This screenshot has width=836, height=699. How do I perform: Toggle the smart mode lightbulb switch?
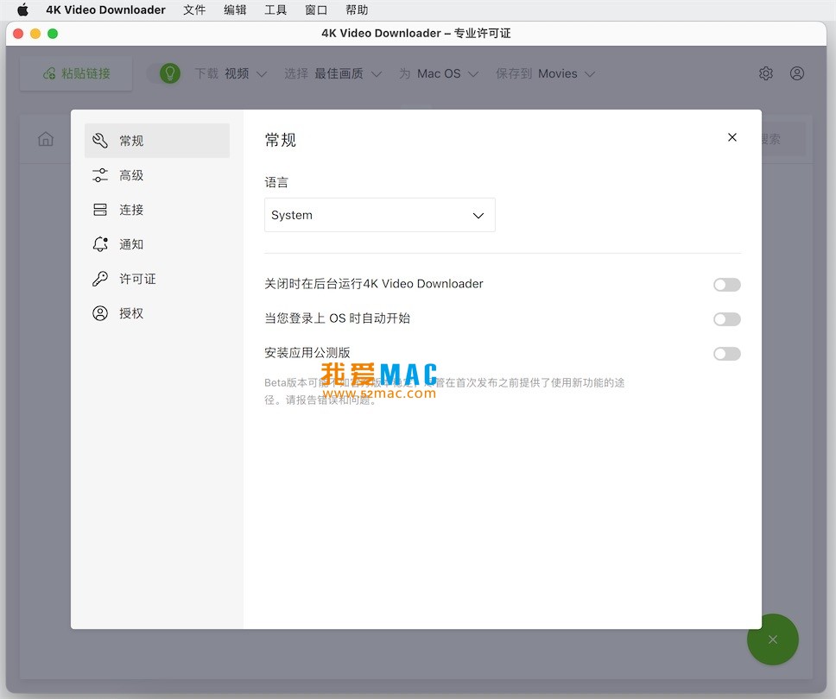[164, 73]
